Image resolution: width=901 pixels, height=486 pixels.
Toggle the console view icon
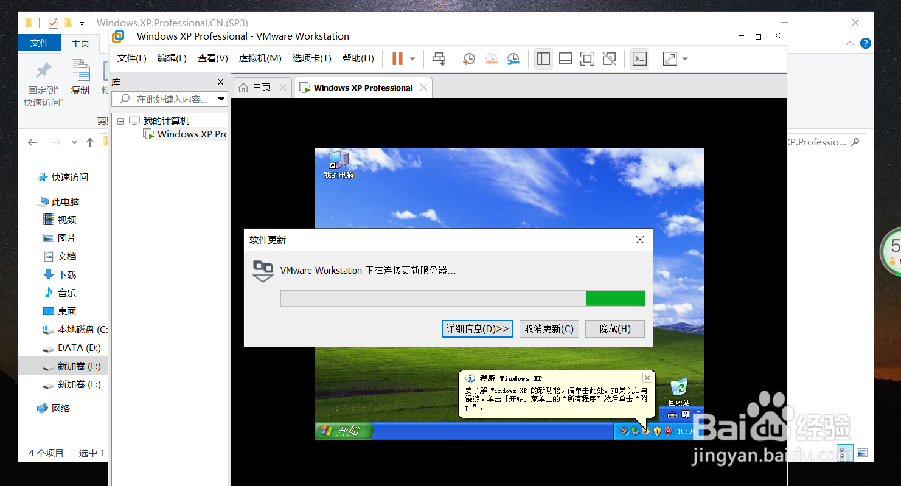639,58
